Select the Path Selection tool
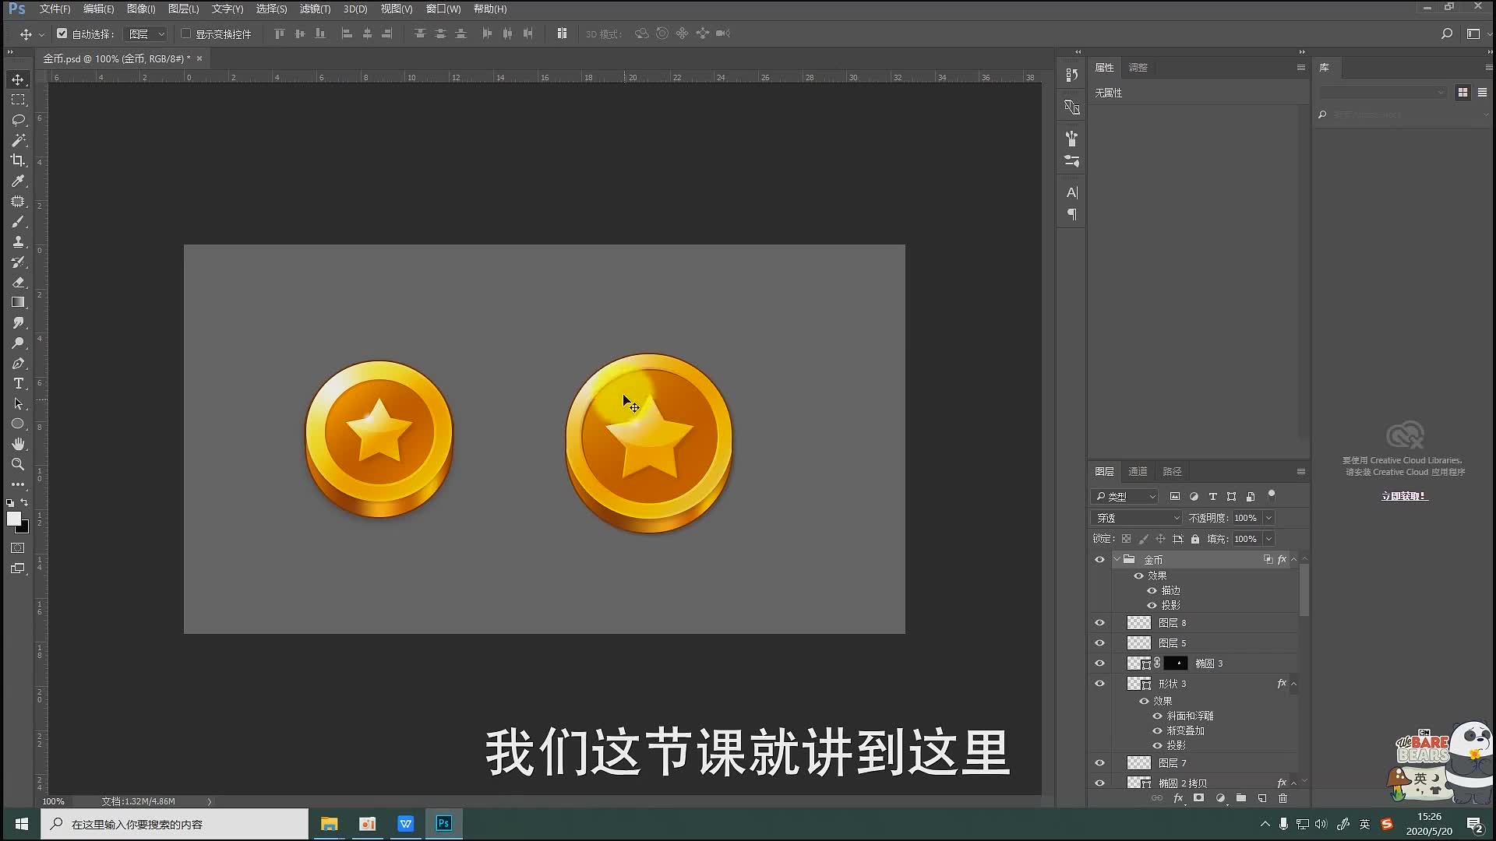 click(18, 404)
